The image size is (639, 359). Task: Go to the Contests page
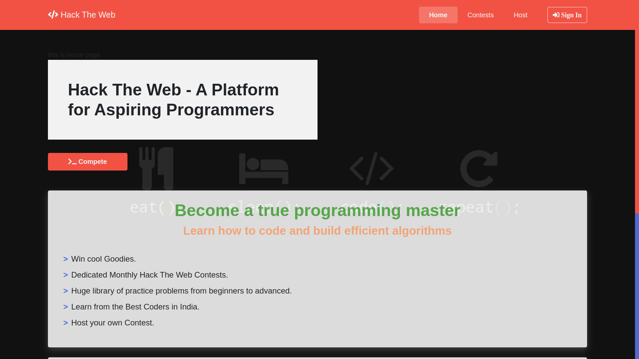coord(480,15)
